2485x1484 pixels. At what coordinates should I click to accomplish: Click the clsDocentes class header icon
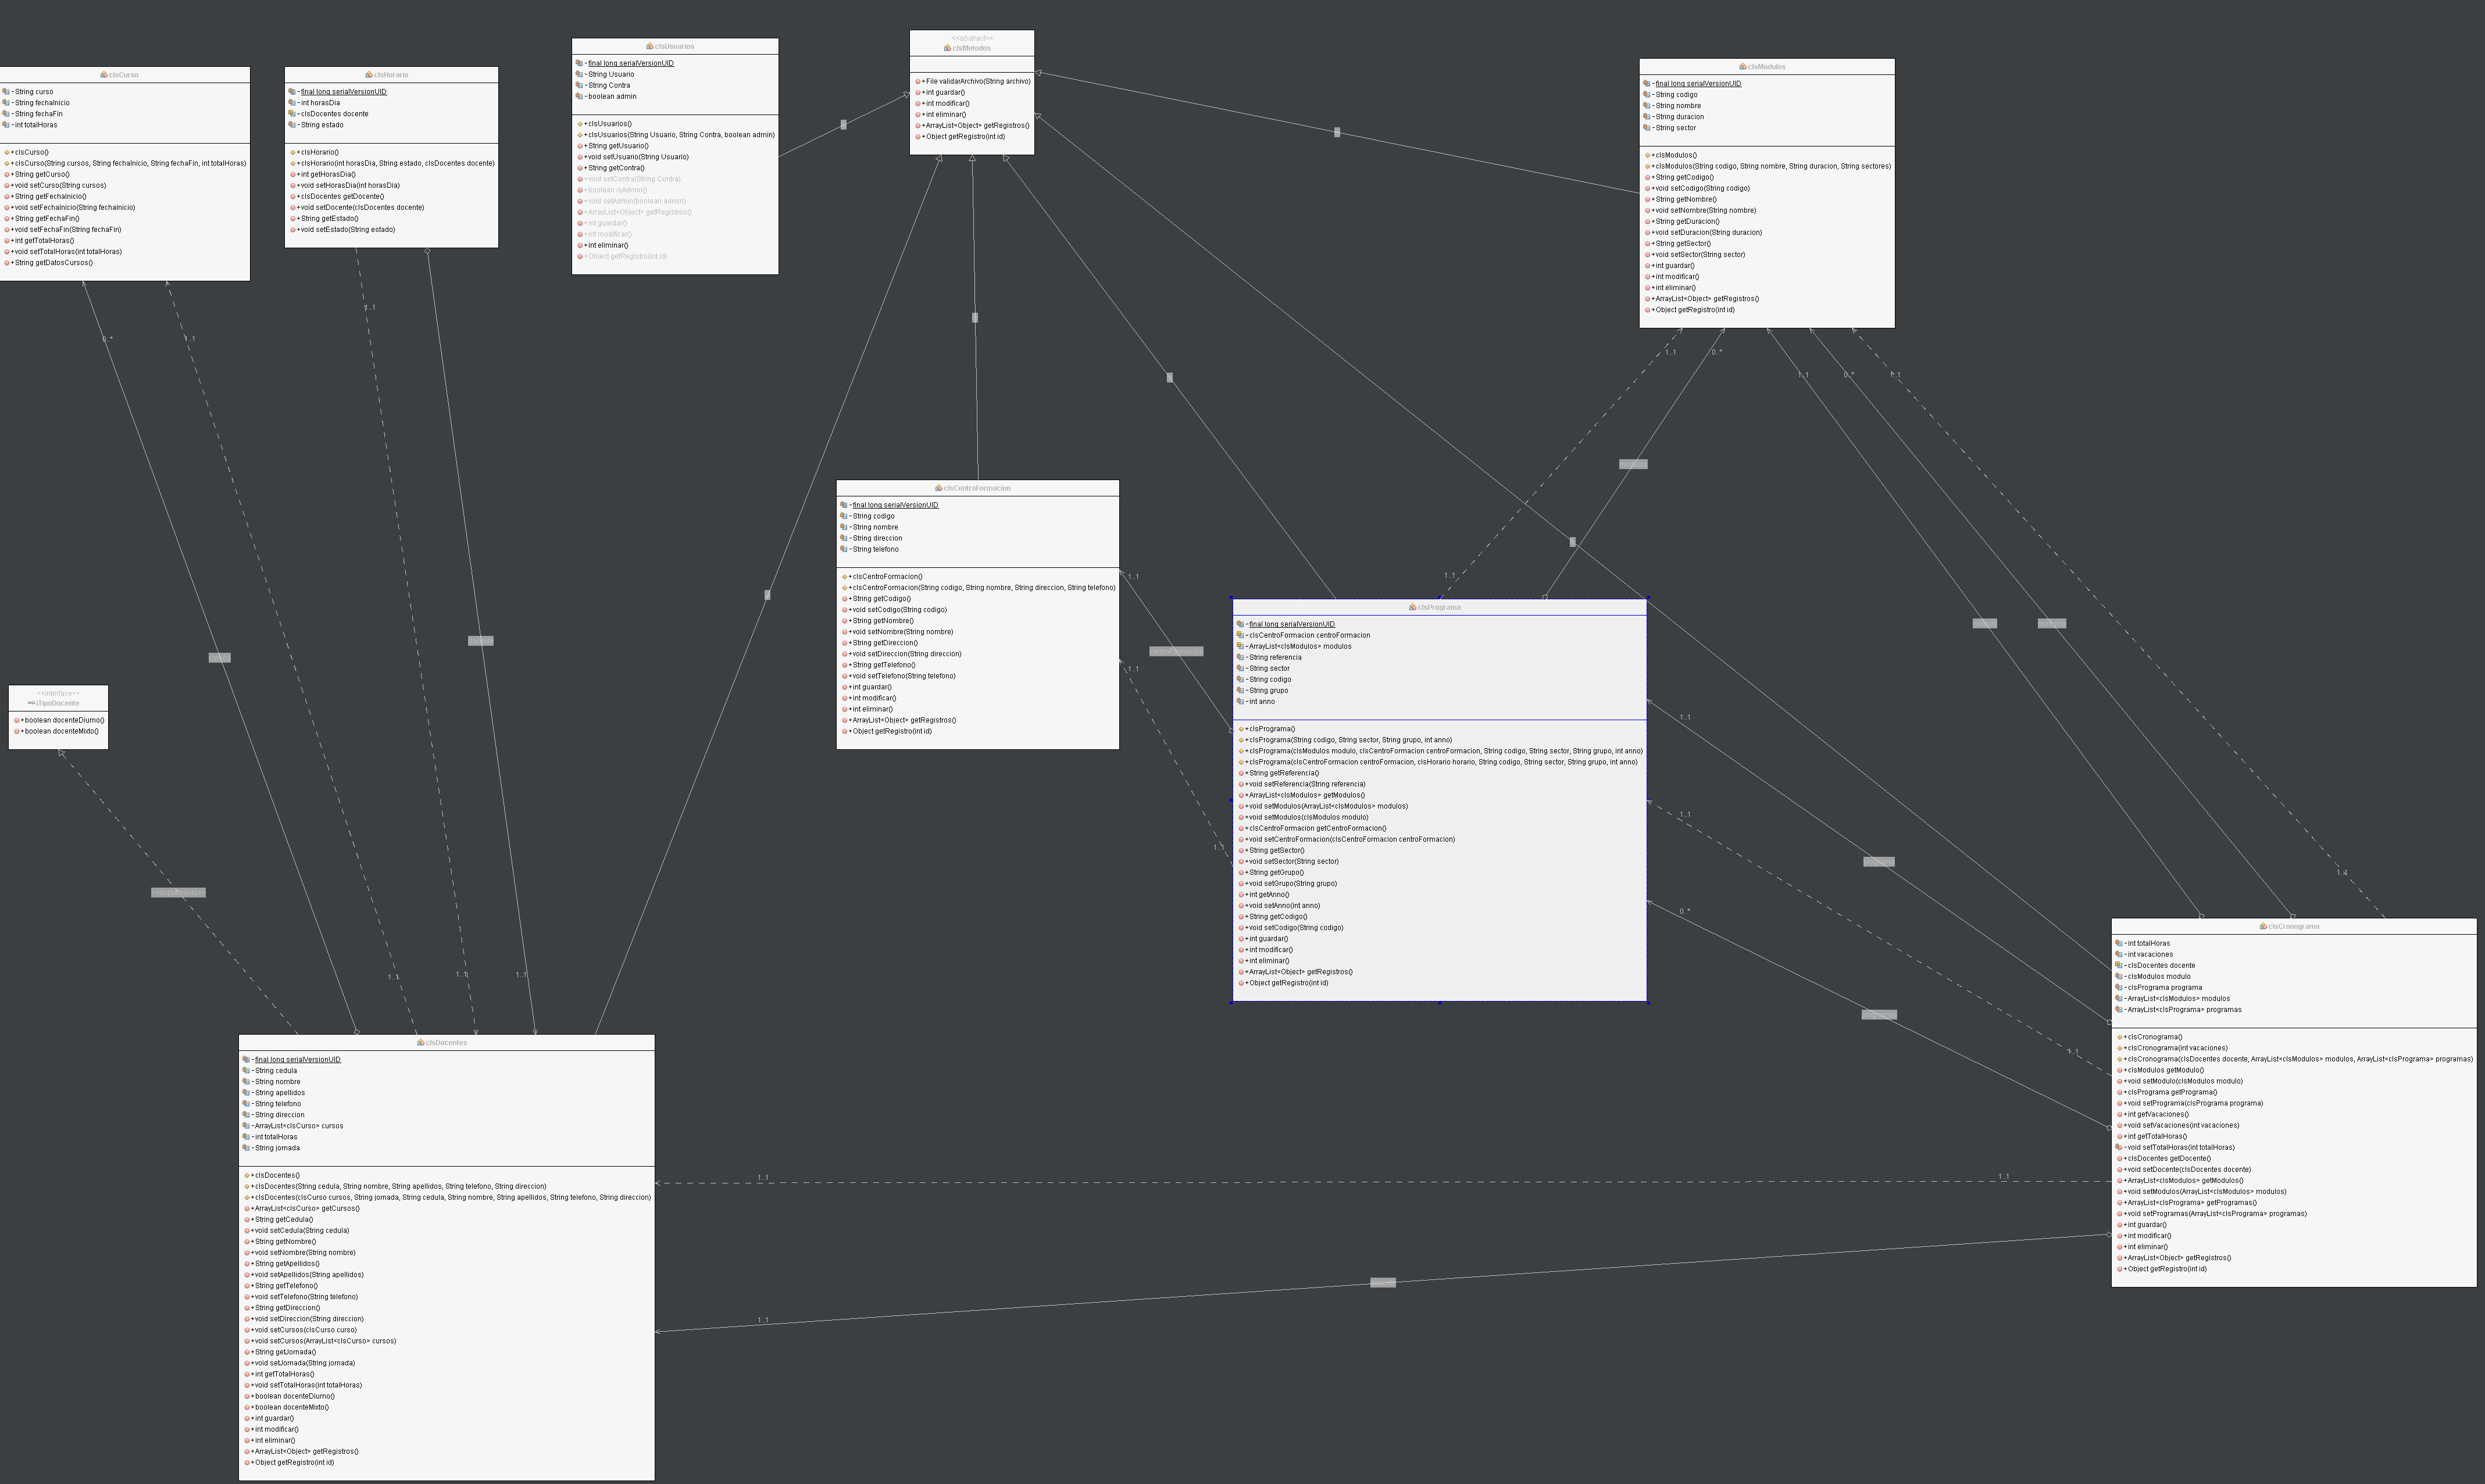click(421, 1042)
